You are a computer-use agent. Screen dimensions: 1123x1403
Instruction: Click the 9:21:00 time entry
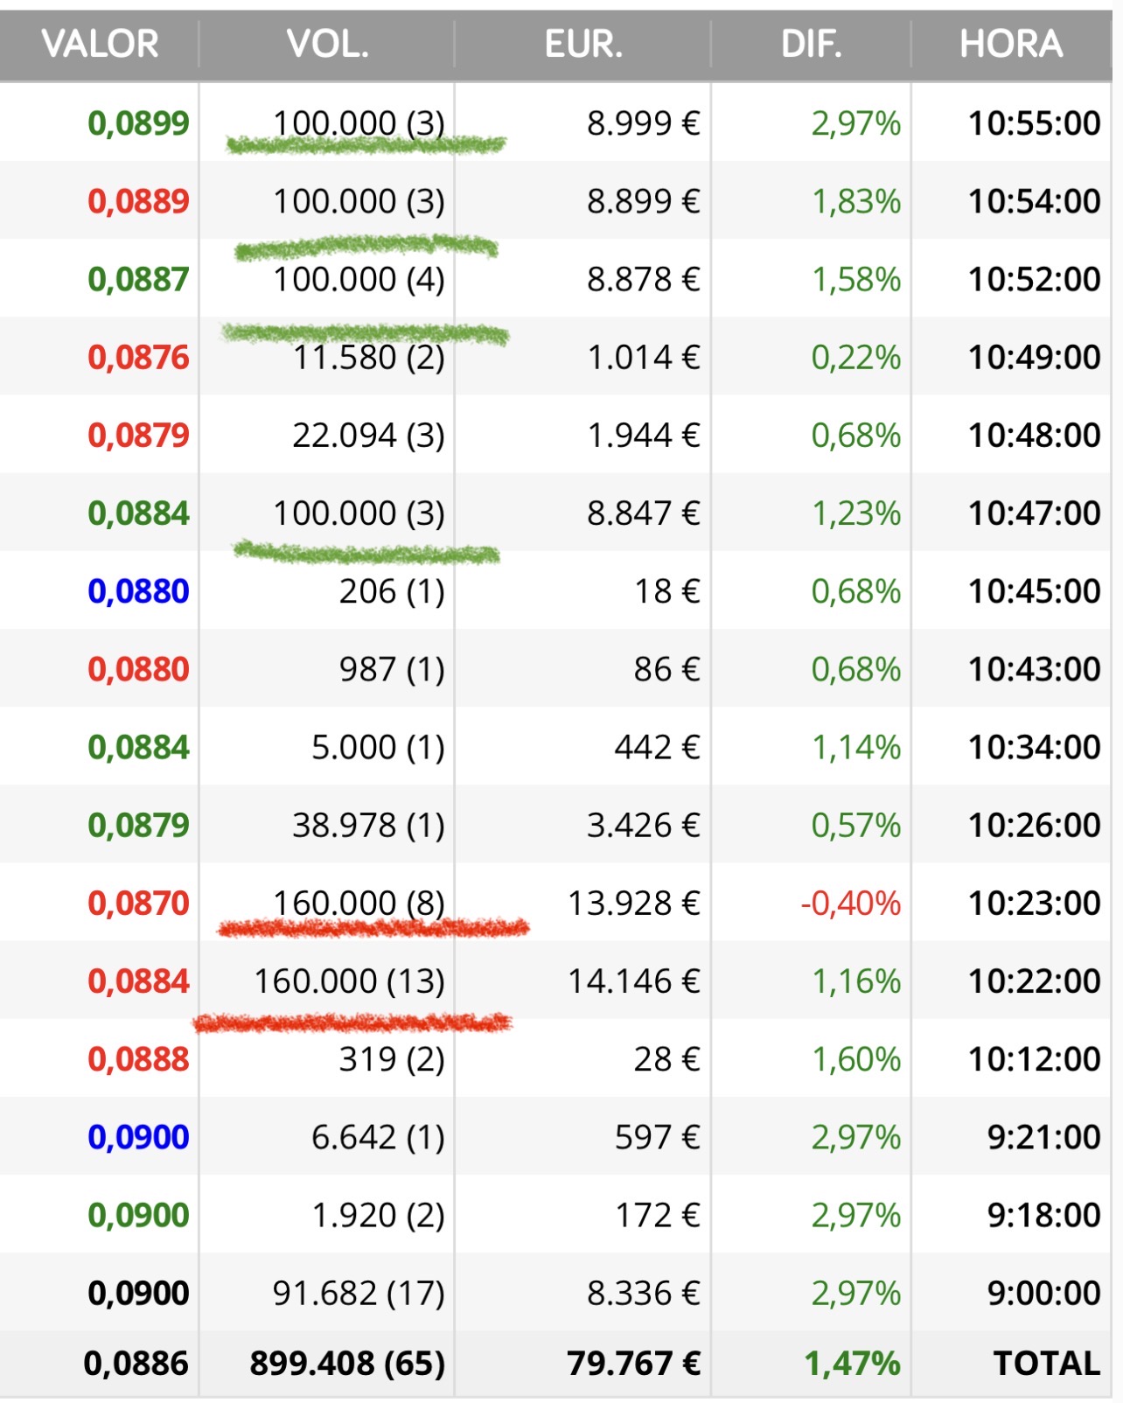point(1043,1137)
